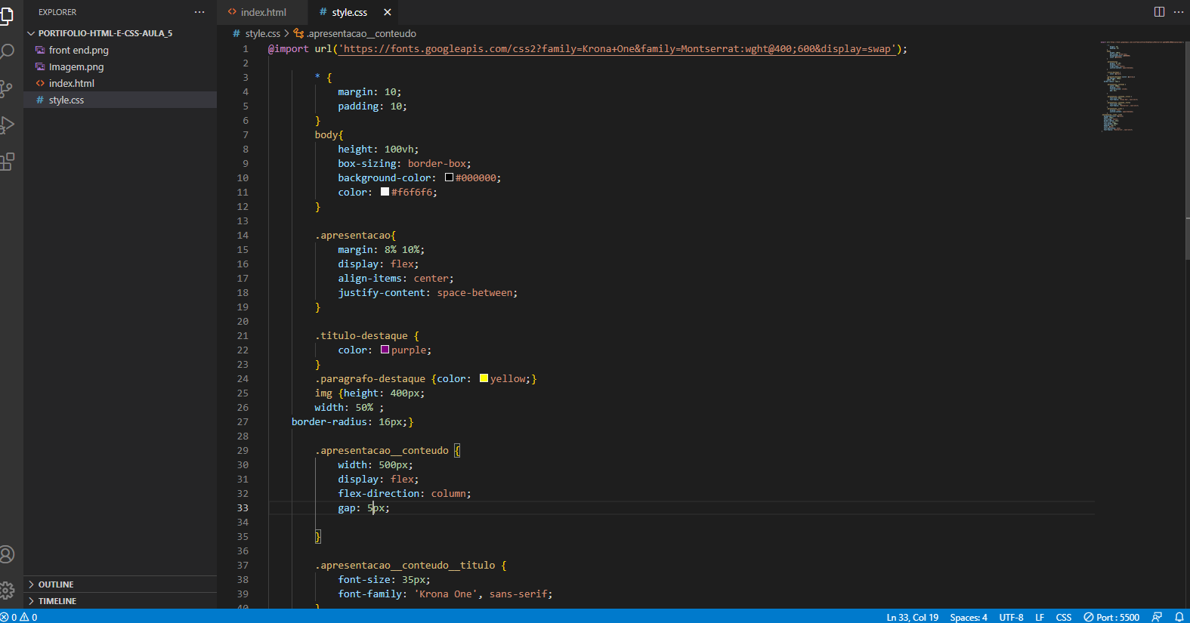
Task: Click body selector on line 7
Action: [326, 134]
